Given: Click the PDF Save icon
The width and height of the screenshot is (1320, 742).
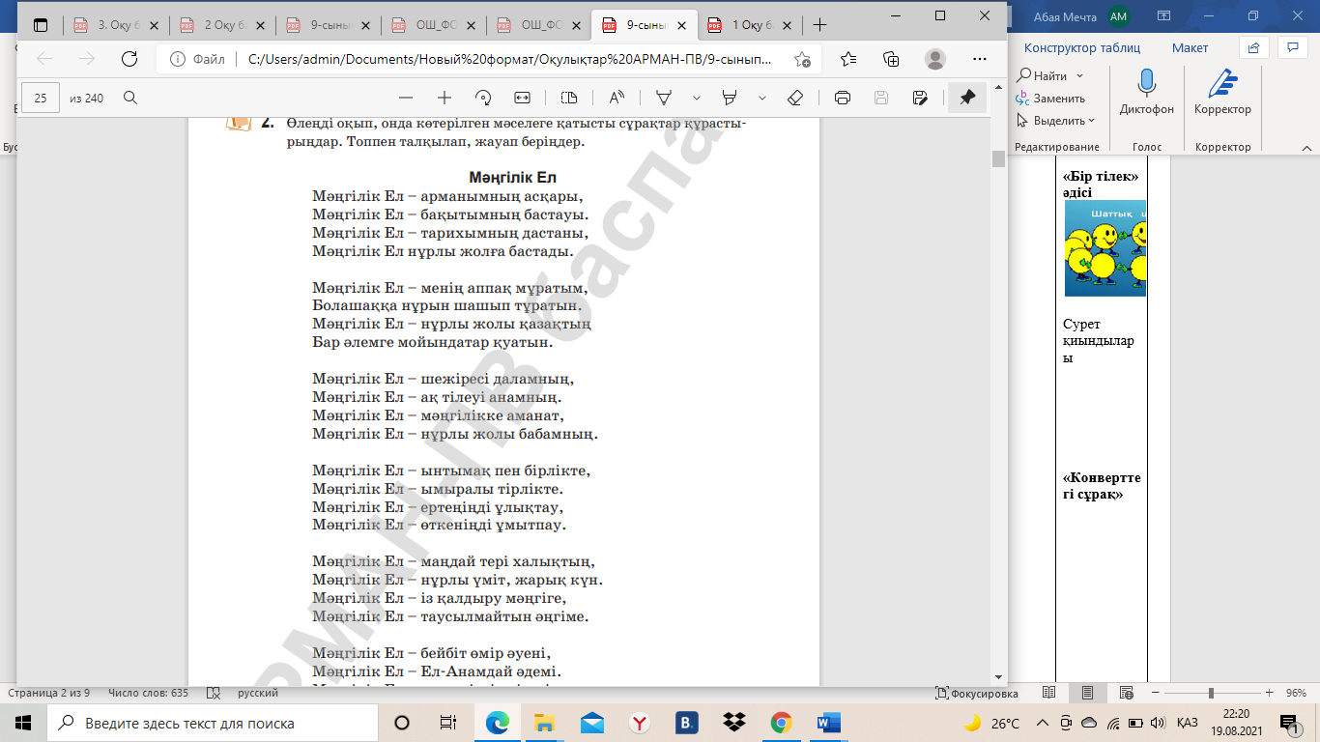Looking at the screenshot, I should (x=881, y=98).
